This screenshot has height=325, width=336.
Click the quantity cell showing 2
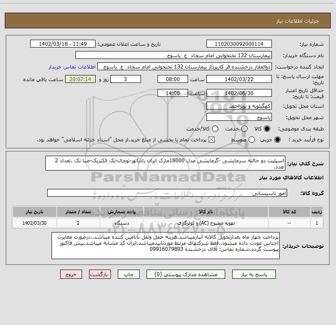tap(78, 223)
